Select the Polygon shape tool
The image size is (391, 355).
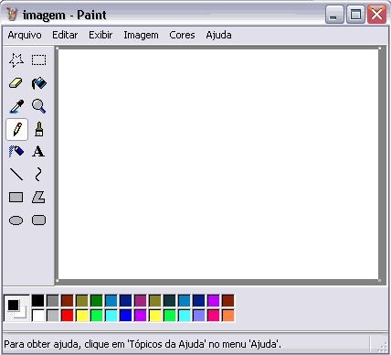point(39,198)
